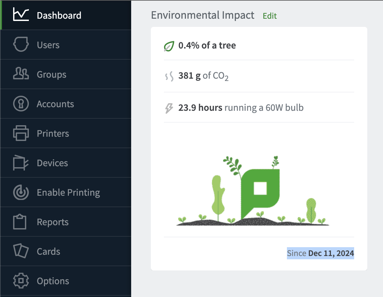
Task: Click the Since Dec 11, 2024 text
Action: pyautogui.click(x=320, y=253)
